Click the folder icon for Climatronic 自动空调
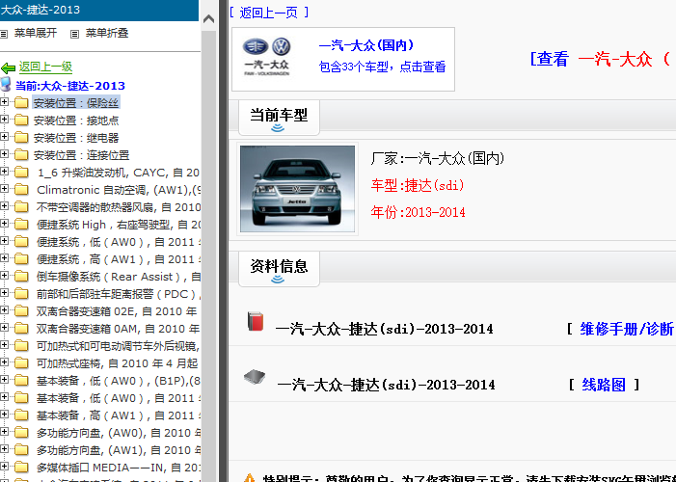The image size is (676, 482). coord(21,189)
